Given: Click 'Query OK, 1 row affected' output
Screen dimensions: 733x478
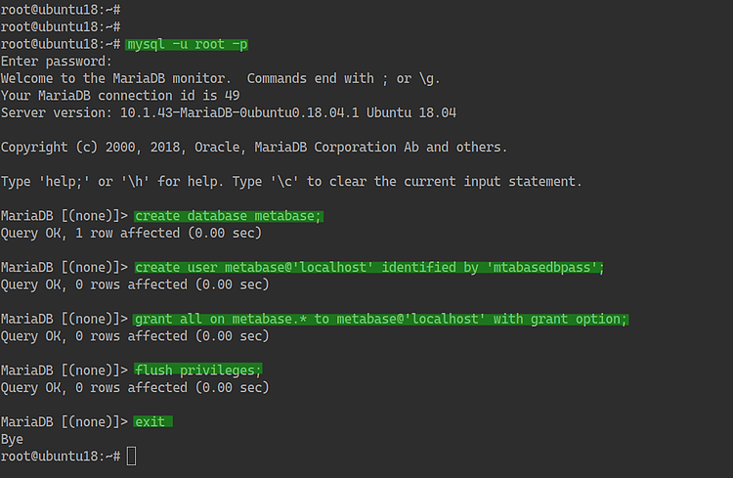Looking at the screenshot, I should point(131,233).
